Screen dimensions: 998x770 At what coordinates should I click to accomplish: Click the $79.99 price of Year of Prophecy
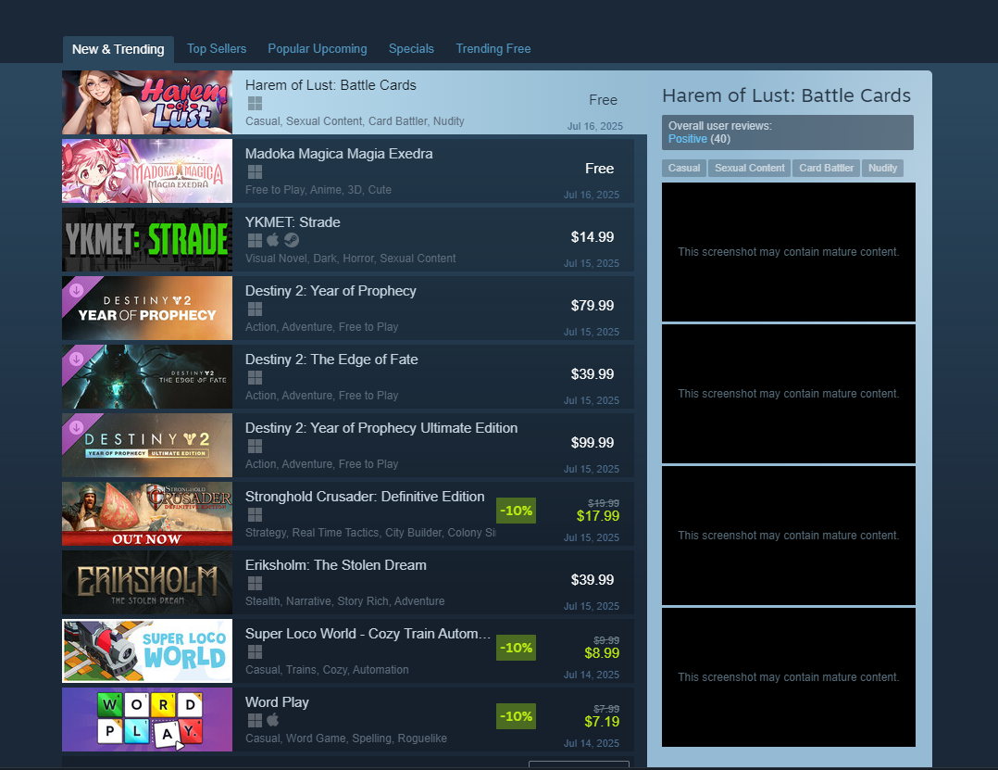click(593, 306)
